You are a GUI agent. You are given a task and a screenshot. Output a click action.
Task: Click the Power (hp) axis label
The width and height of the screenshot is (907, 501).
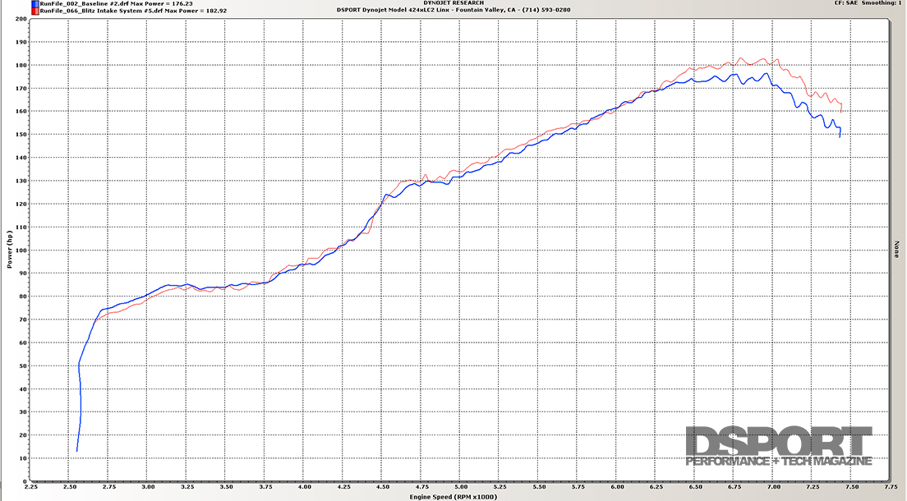pos(11,250)
